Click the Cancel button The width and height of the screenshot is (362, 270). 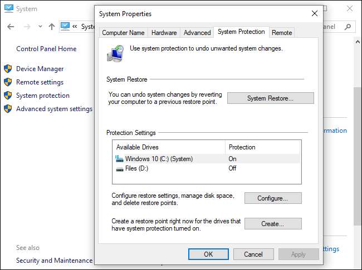pos(253,254)
